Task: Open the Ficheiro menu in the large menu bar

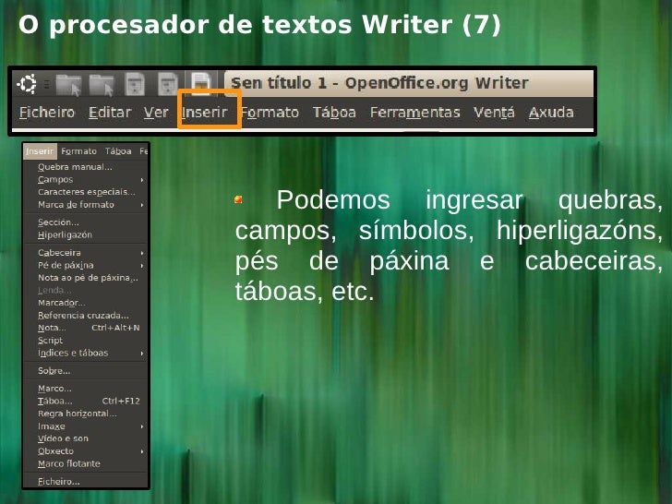Action: click(x=47, y=113)
